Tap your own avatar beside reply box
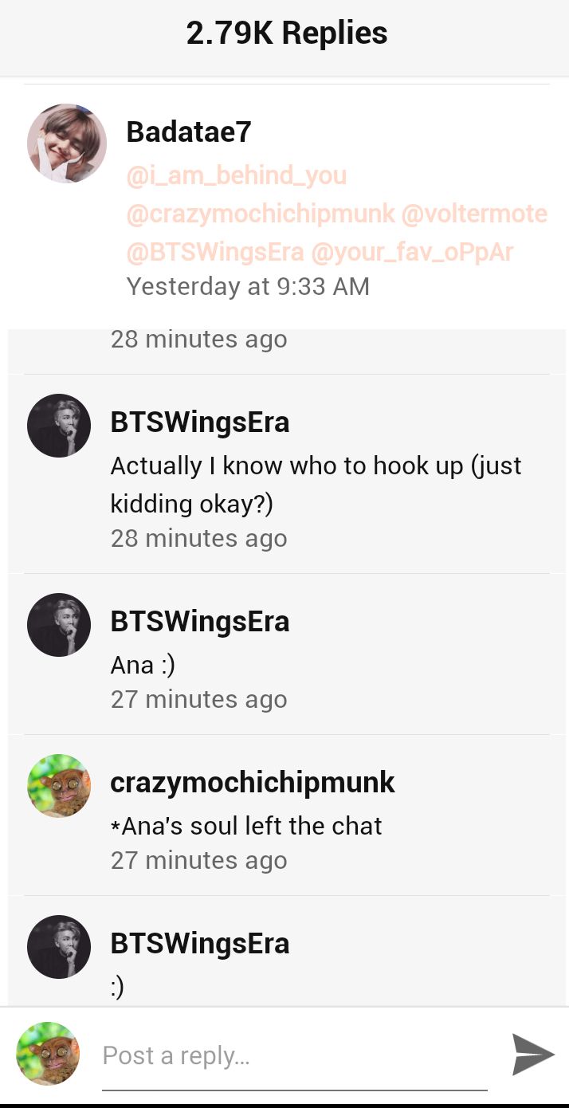This screenshot has height=1108, width=569. point(48,1054)
